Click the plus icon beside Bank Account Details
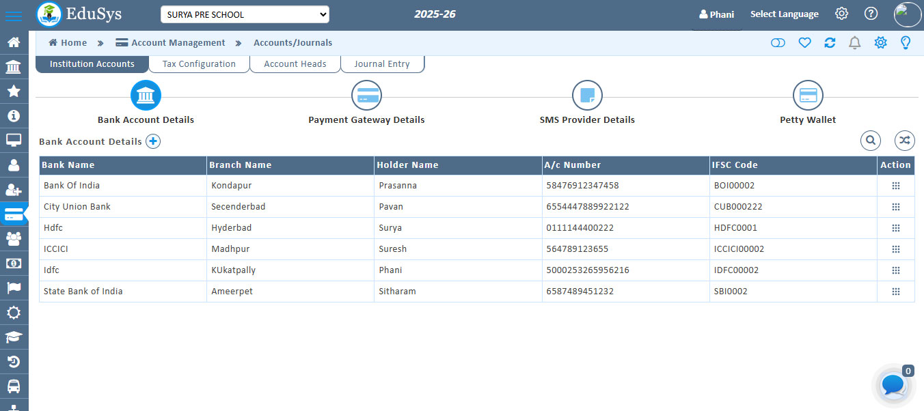This screenshot has width=924, height=411. coord(153,141)
